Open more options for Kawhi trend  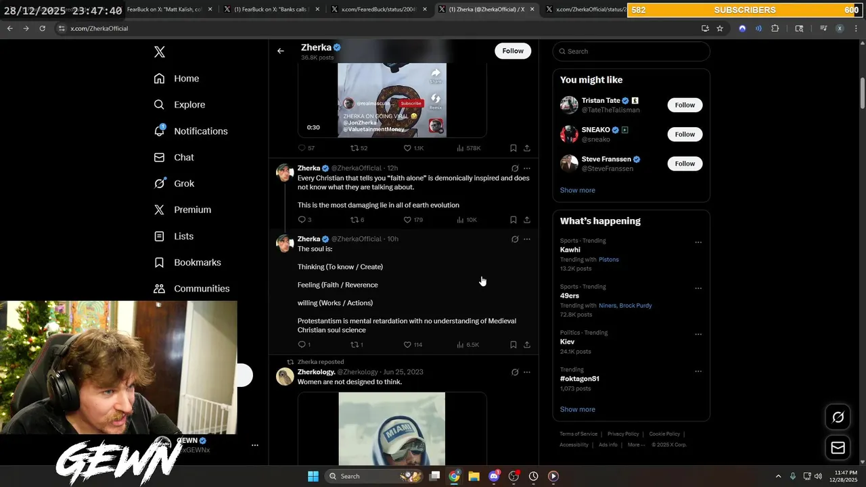point(698,242)
